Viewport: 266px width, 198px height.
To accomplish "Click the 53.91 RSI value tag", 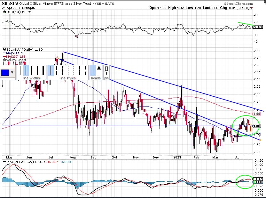I will (x=258, y=27).
